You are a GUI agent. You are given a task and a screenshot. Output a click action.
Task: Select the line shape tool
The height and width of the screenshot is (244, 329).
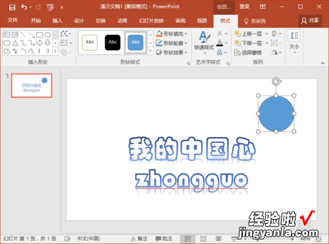[x=23, y=34]
